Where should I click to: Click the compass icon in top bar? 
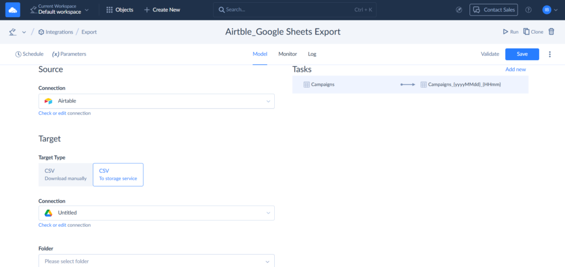click(459, 10)
